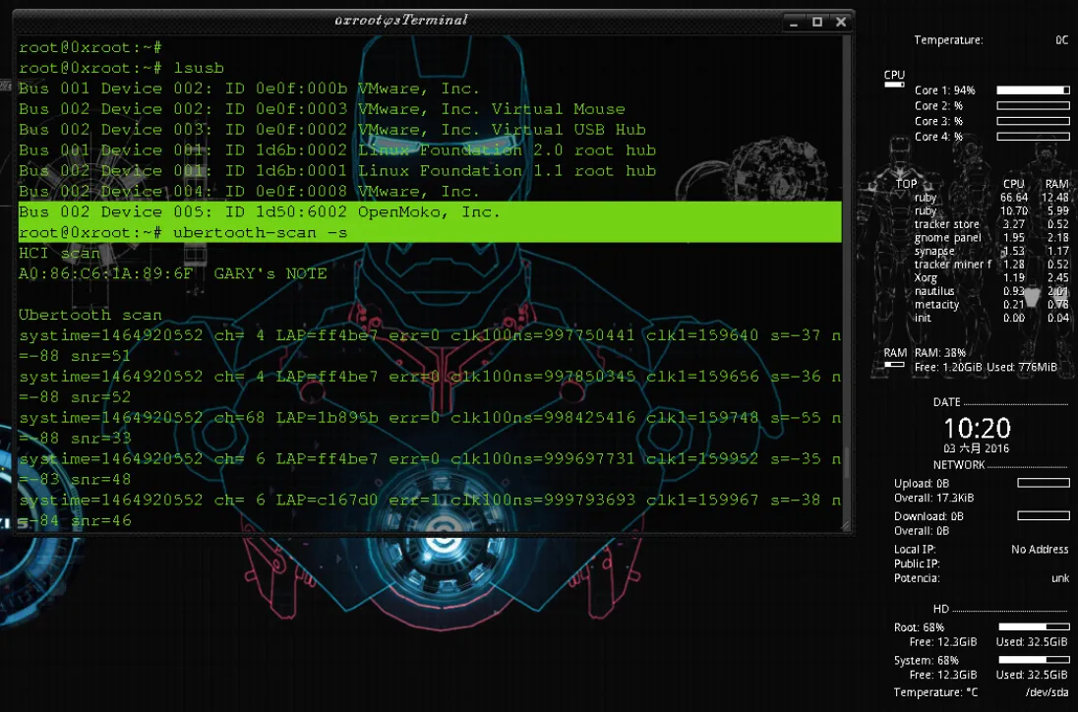Maximize the 0xroot Terminal window

817,22
